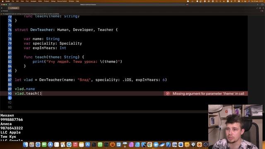Screen dimensions: 265x149
Task: Open Launchpad from the Dock
Action: pos(32,144)
